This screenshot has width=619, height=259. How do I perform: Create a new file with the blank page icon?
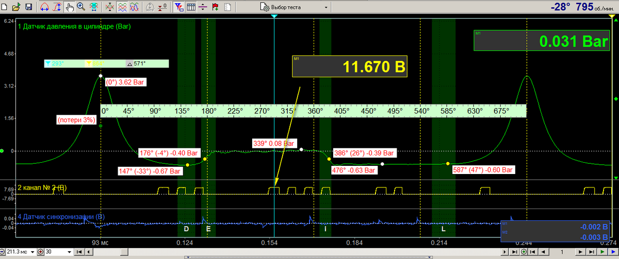tap(4, 7)
